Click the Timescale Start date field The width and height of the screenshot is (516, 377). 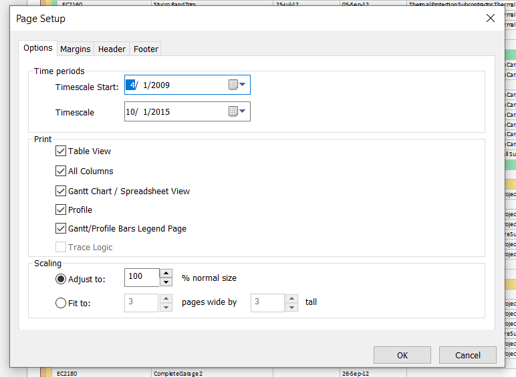coord(187,85)
